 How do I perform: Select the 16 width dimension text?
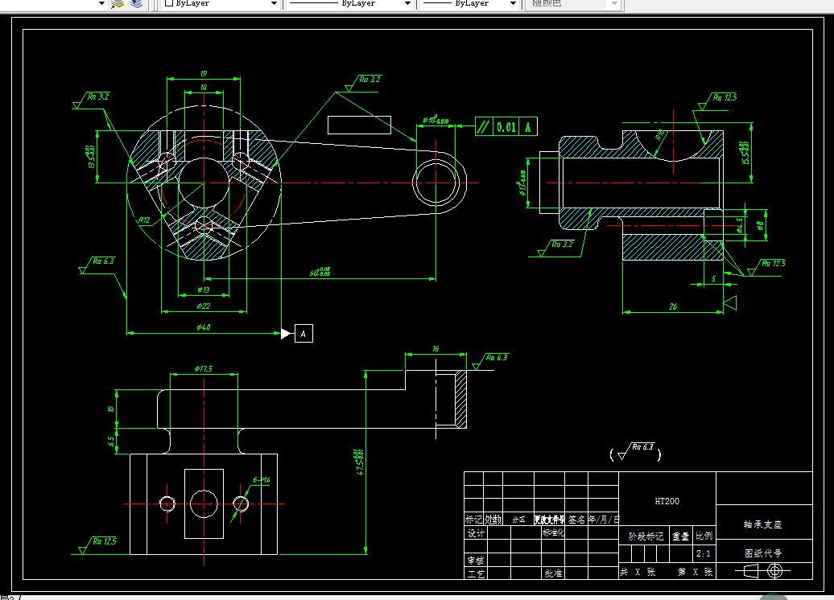(x=436, y=348)
